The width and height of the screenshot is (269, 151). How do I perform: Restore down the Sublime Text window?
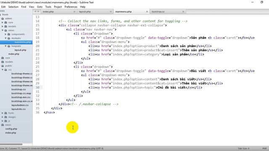pos(261,2)
